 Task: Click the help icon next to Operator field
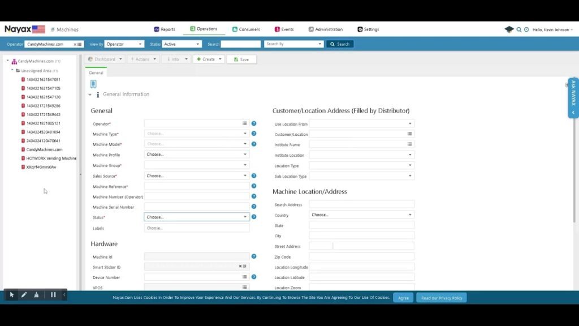(x=254, y=123)
